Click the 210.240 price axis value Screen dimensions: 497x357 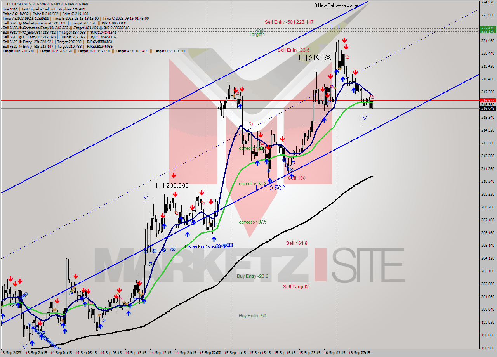(x=487, y=181)
